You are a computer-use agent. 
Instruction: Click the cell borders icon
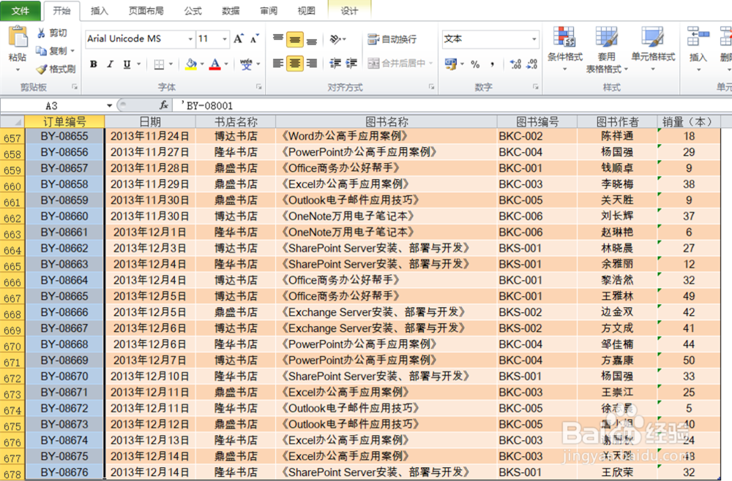[x=159, y=64]
